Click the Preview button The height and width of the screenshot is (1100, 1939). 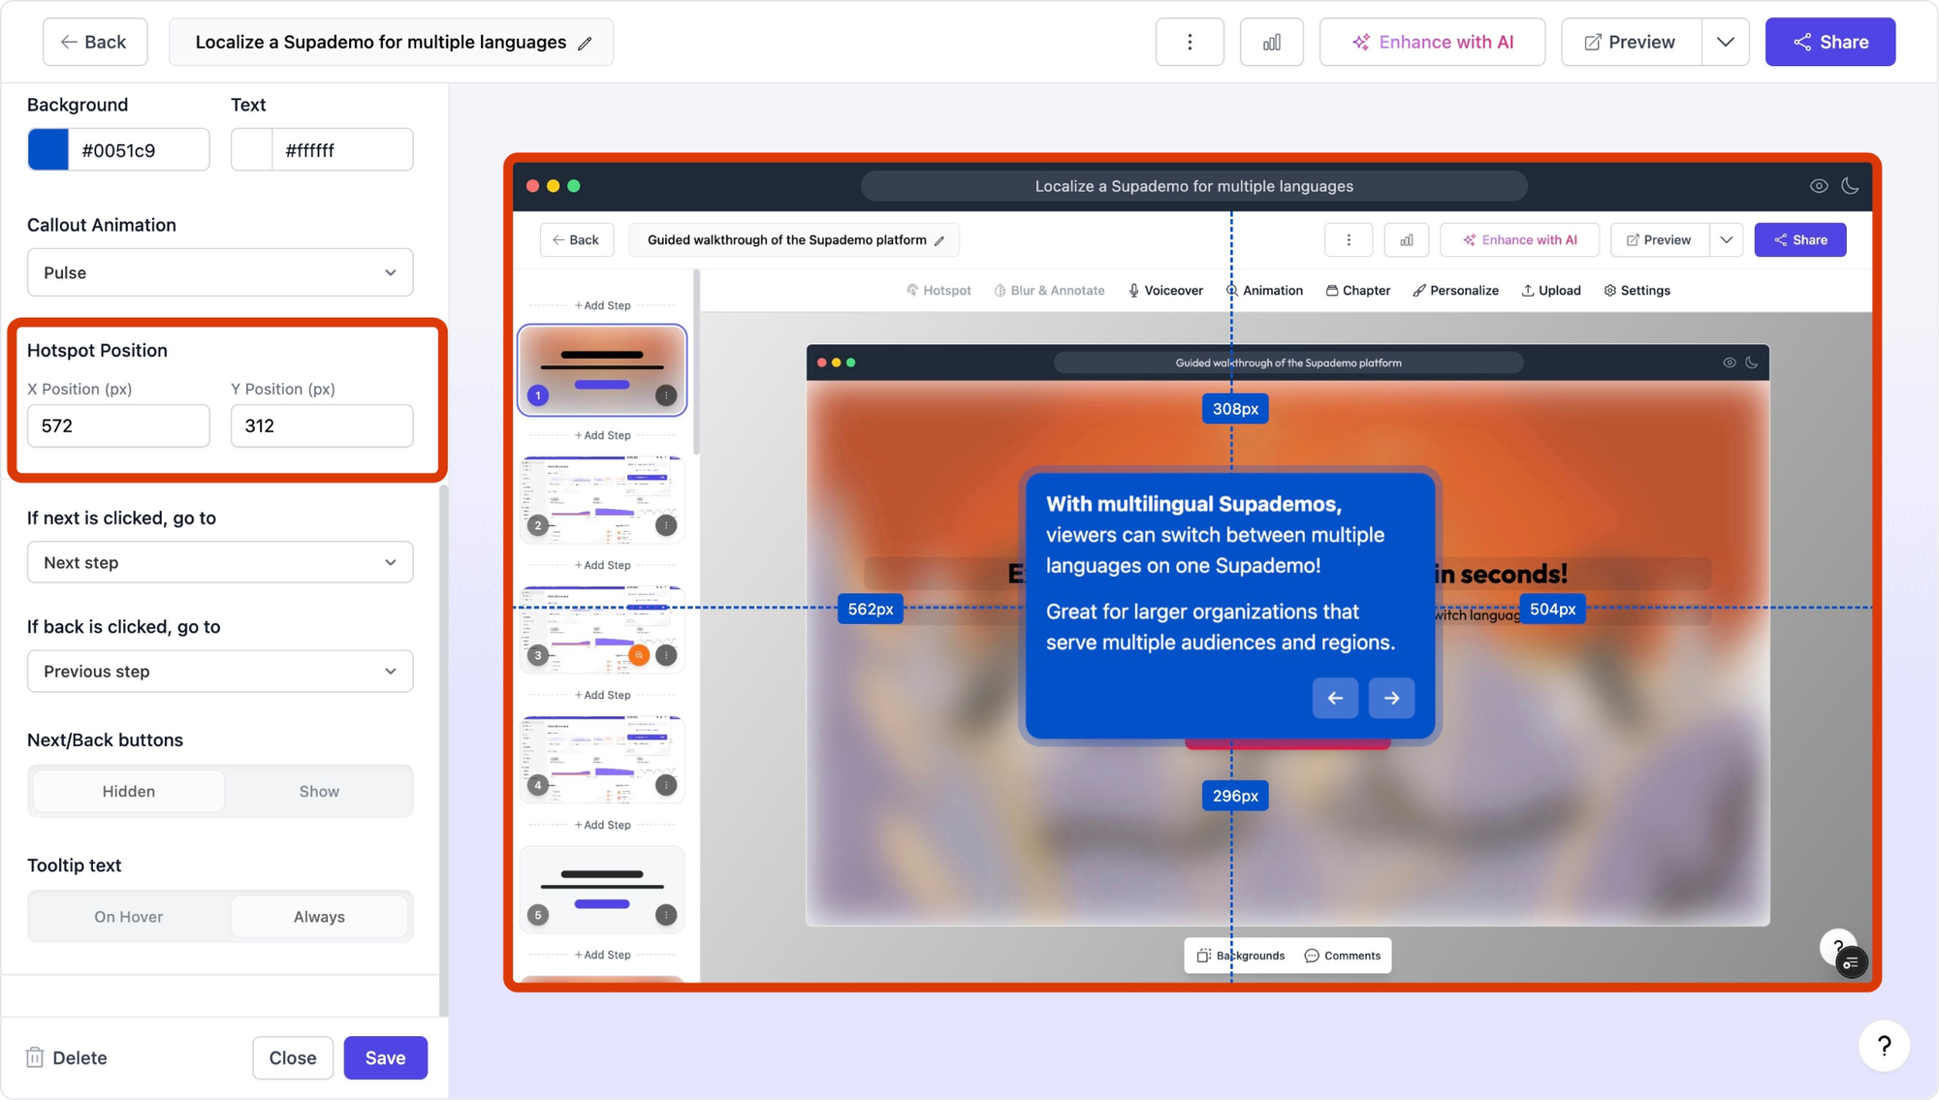1631,42
